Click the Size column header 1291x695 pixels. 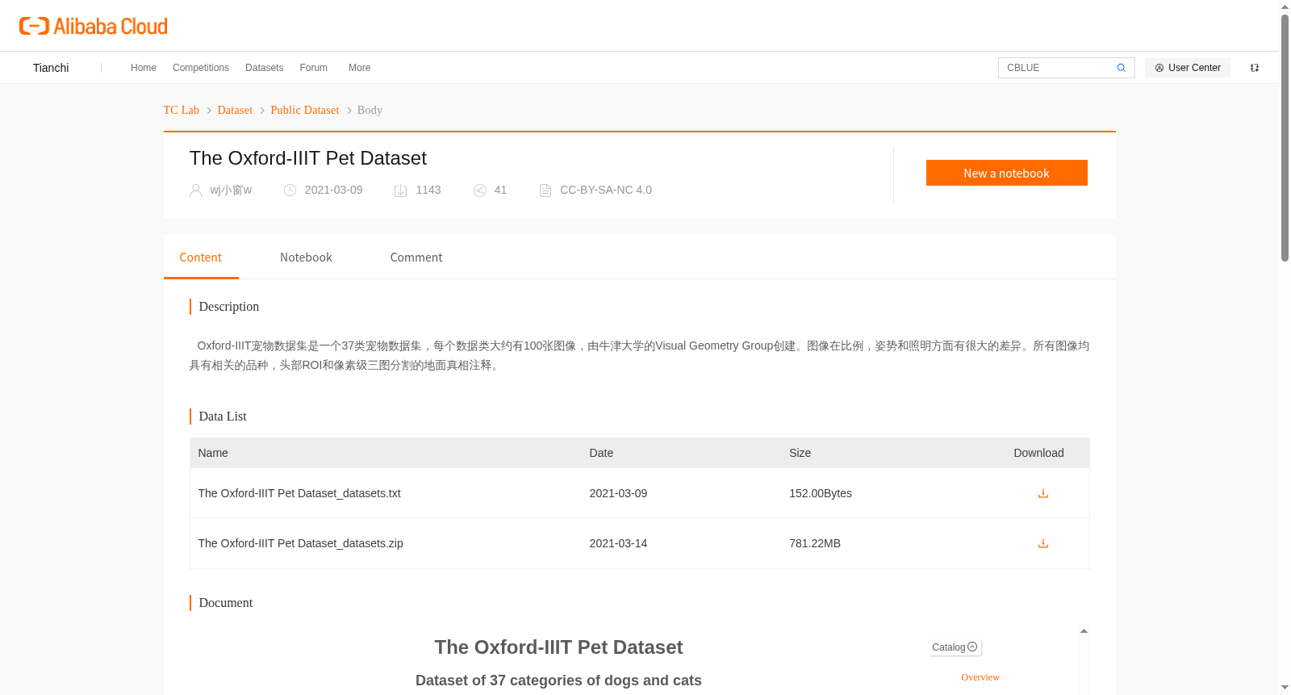(x=800, y=453)
